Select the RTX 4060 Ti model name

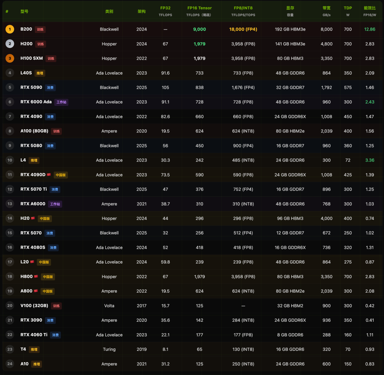click(34, 335)
